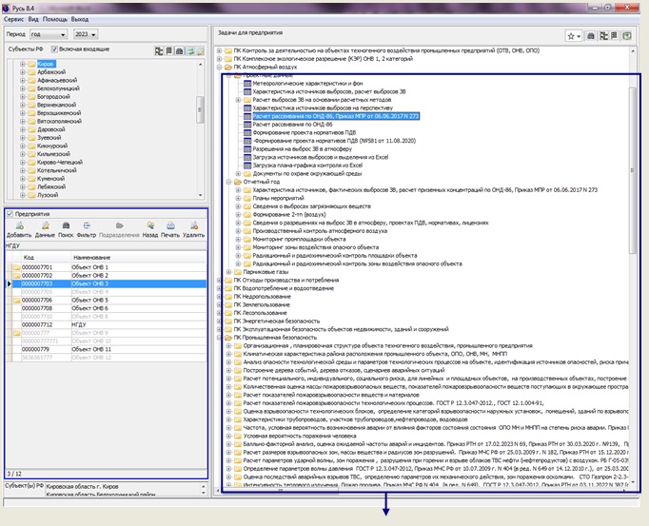
Task: Open the Фильтр (Filter) tool
Action: (86, 224)
